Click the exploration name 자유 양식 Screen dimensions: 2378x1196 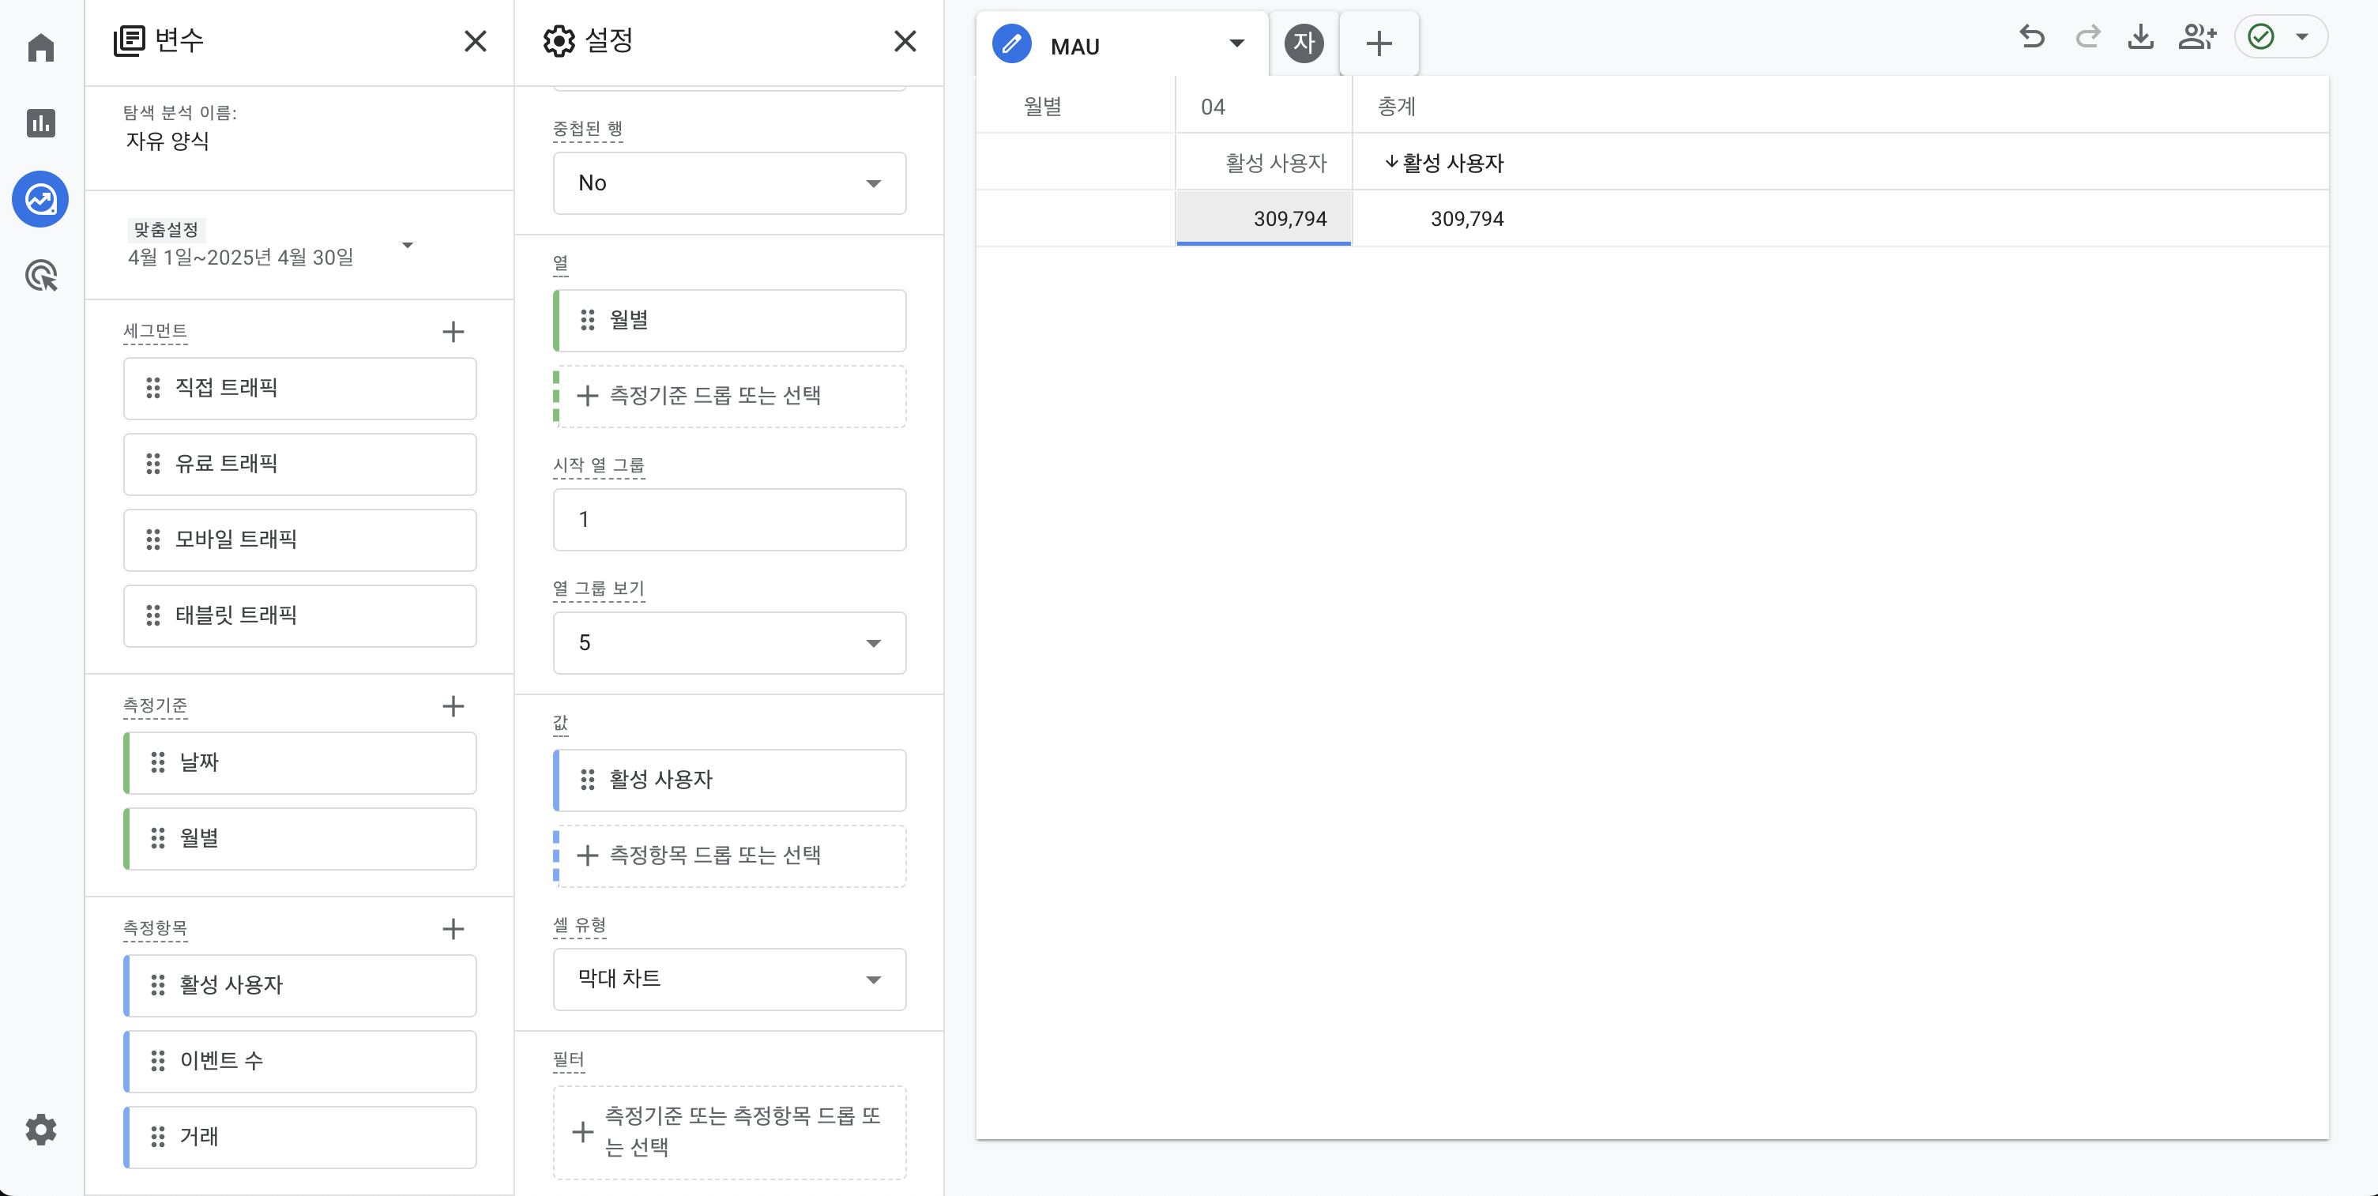167,141
